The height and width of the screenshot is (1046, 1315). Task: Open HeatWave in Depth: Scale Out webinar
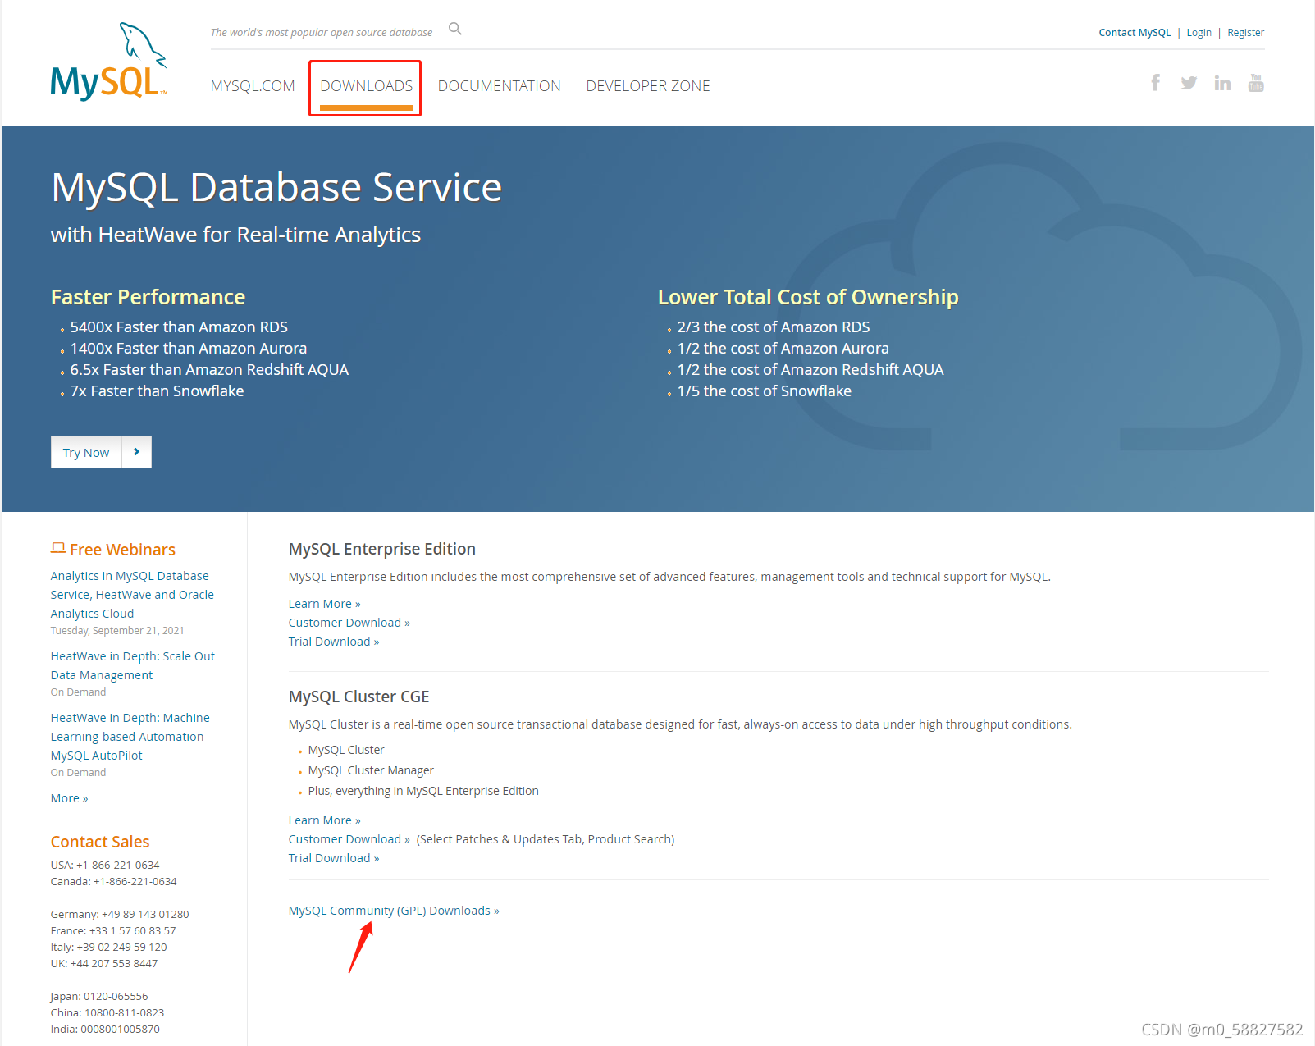tap(133, 665)
